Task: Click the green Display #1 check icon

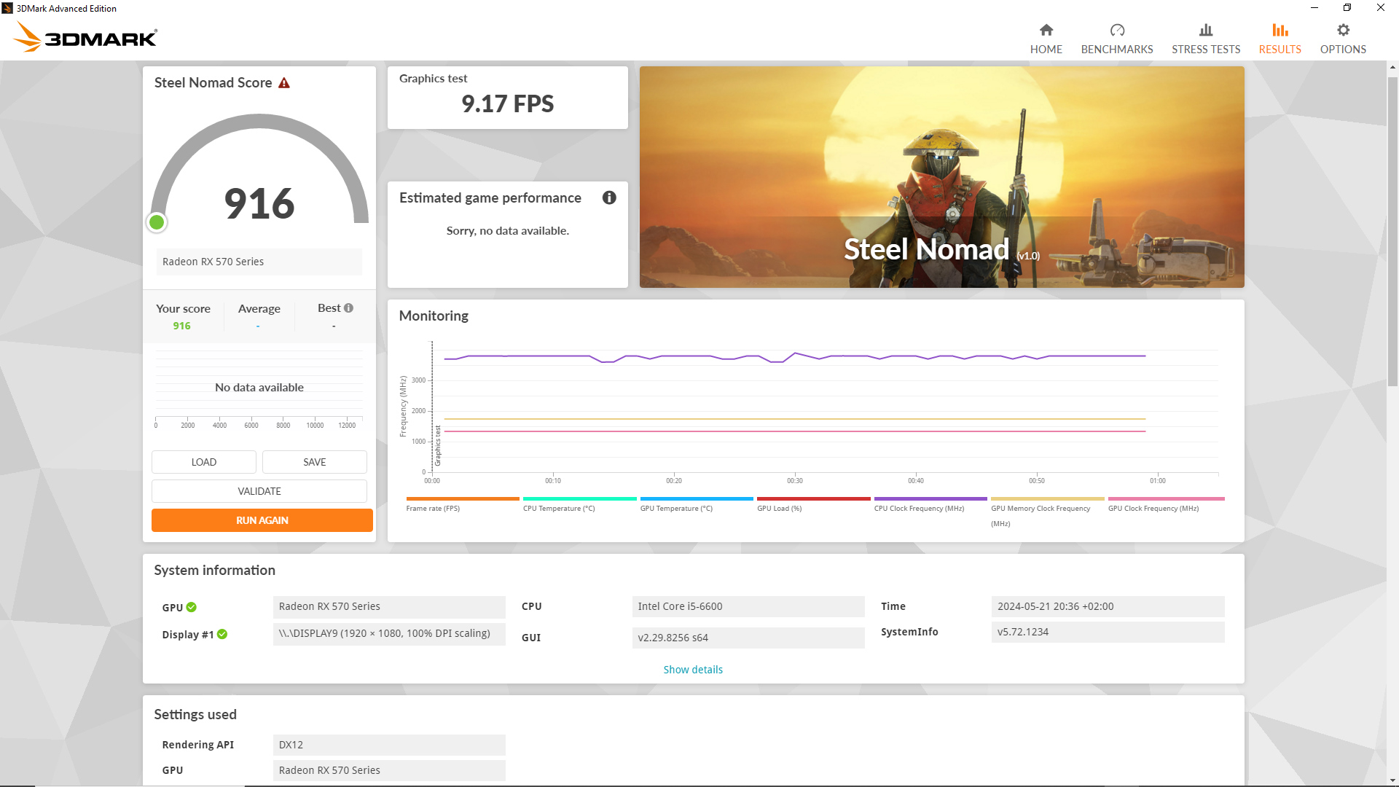Action: point(222,635)
